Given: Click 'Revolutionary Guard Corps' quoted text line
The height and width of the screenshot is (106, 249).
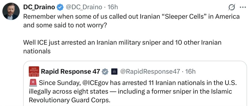Looking at the screenshot, I should [x=69, y=100].
